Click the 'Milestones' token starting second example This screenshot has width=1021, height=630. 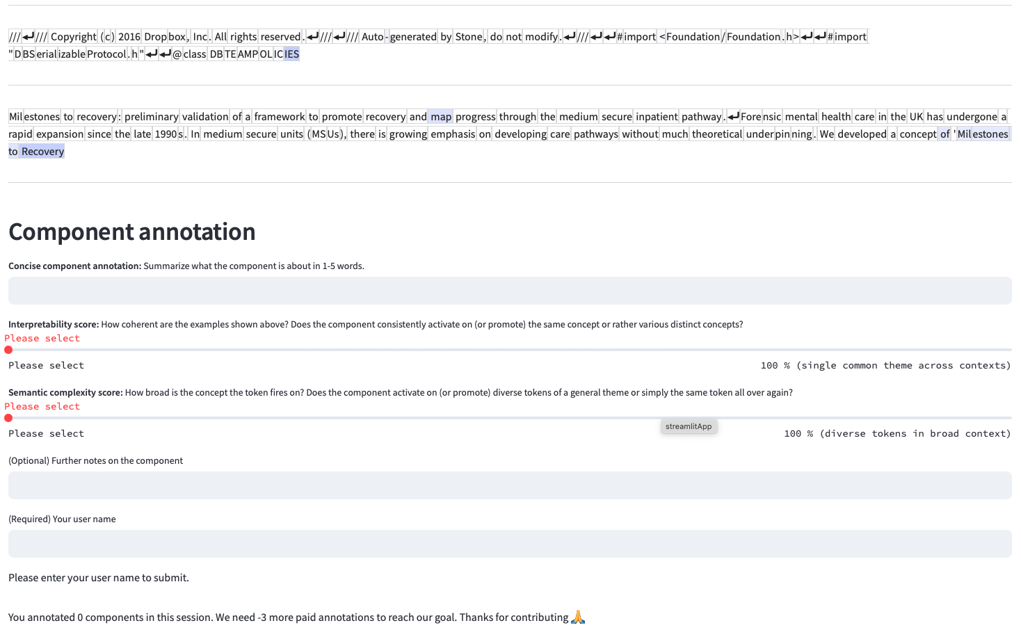34,117
